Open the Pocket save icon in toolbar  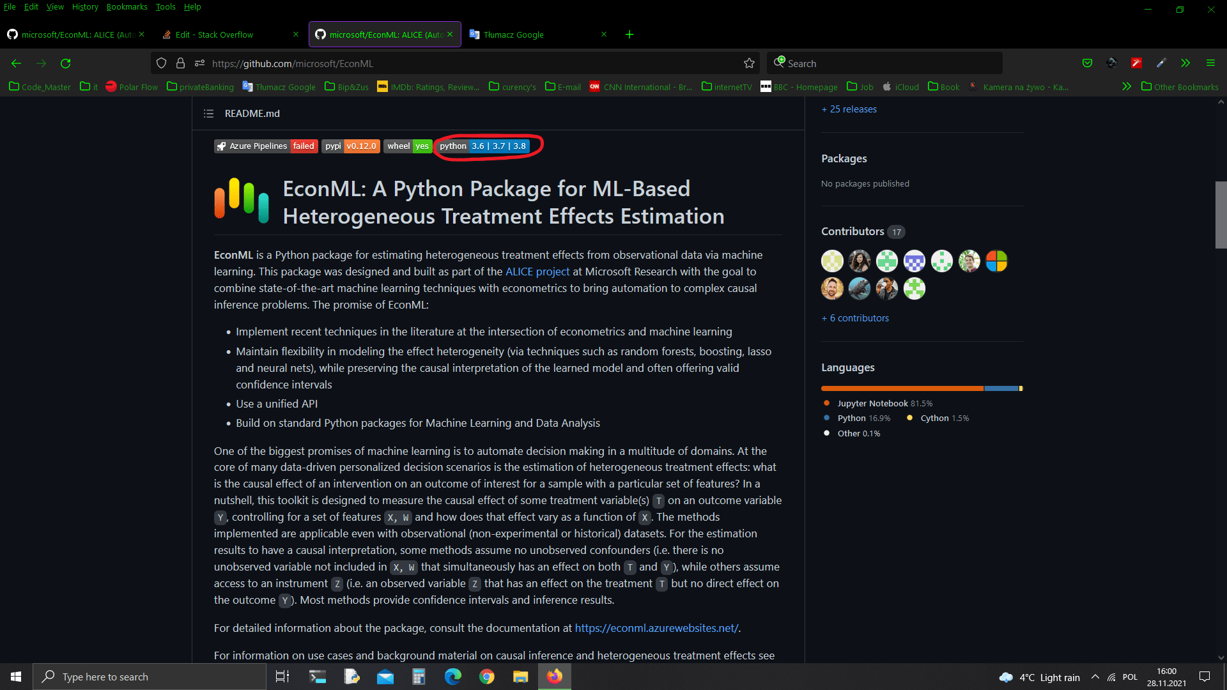click(1087, 63)
